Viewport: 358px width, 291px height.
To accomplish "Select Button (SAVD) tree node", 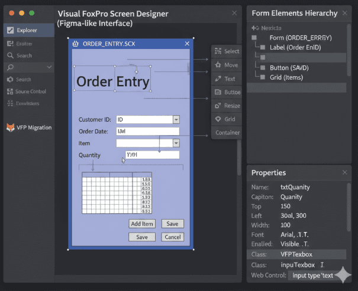I will pyautogui.click(x=289, y=68).
